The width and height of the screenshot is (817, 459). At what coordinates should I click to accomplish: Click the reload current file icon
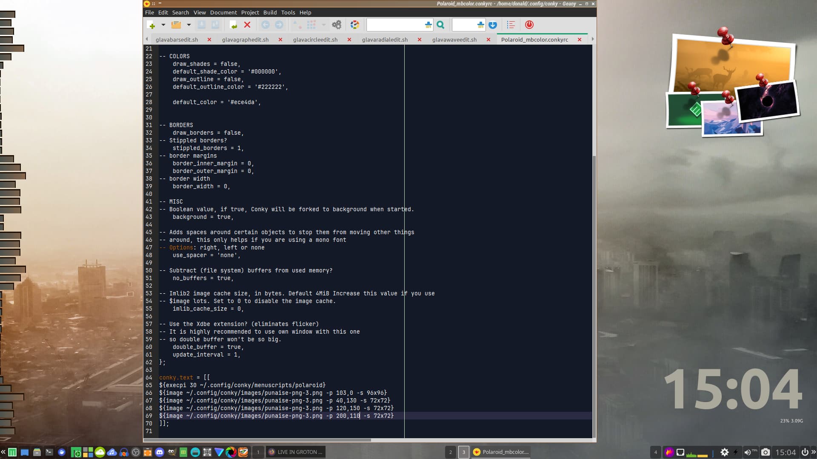coord(233,25)
